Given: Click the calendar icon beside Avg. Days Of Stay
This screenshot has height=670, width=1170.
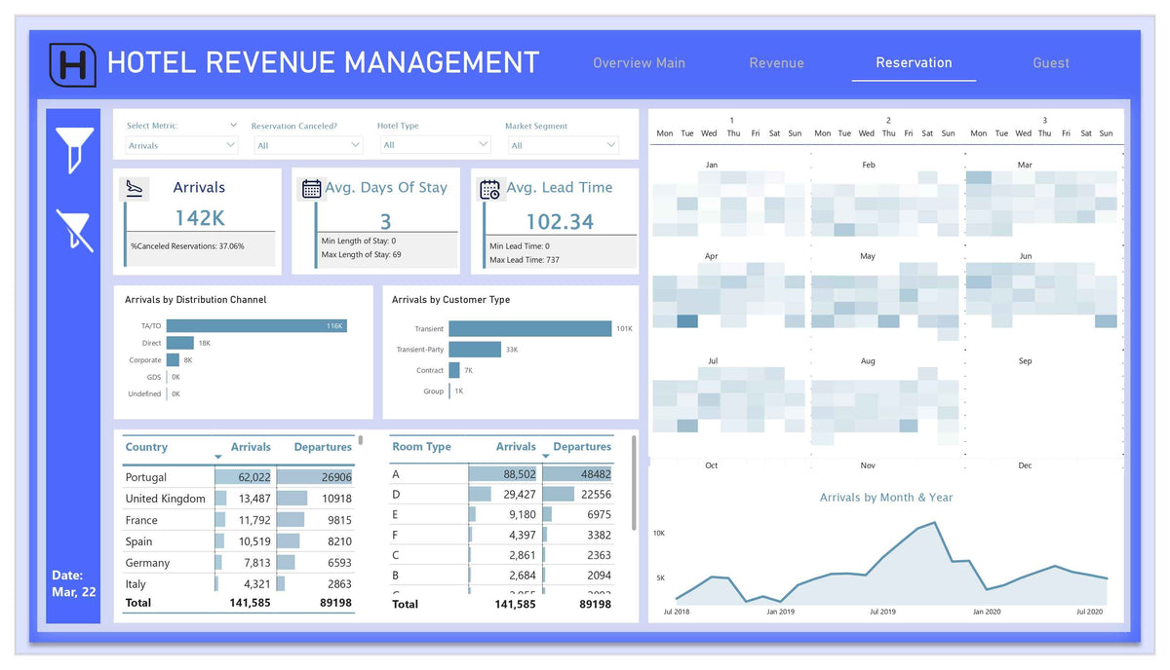Looking at the screenshot, I should tap(311, 188).
